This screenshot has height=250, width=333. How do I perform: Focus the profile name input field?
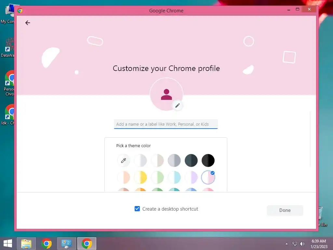(166, 124)
